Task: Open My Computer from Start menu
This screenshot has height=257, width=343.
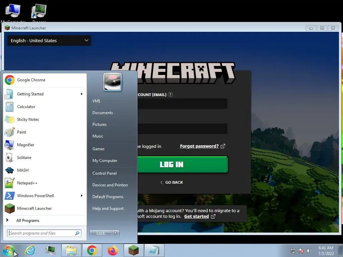Action: pyautogui.click(x=105, y=161)
